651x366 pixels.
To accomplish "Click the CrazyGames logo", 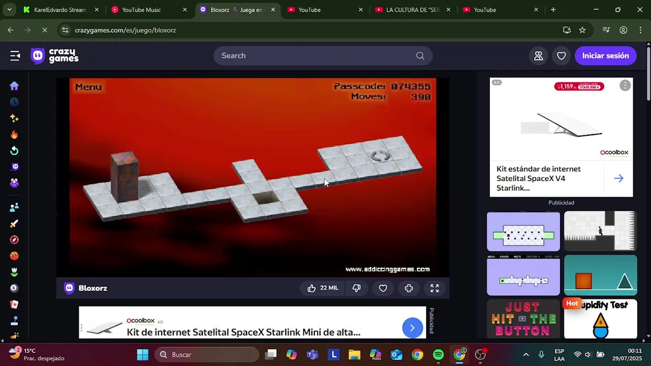I will tap(54, 56).
